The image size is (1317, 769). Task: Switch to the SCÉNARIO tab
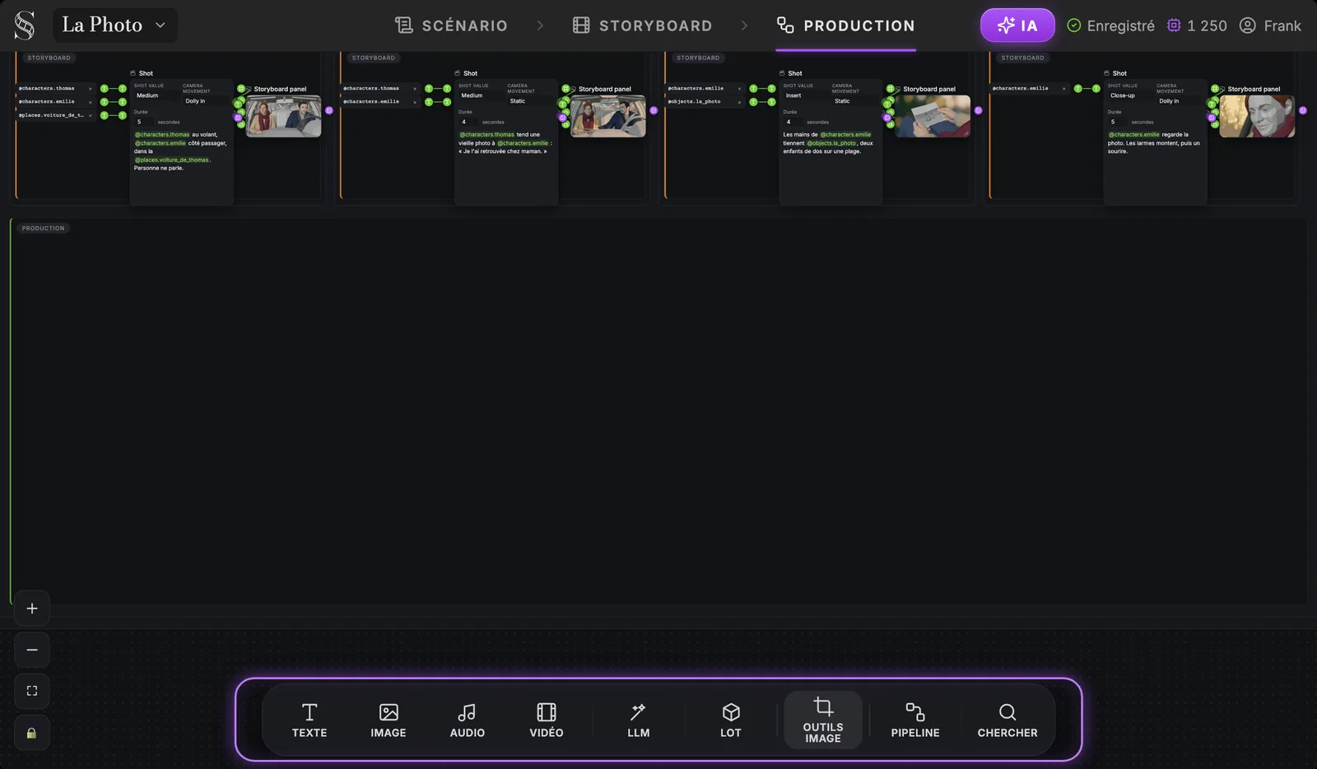pyautogui.click(x=451, y=25)
